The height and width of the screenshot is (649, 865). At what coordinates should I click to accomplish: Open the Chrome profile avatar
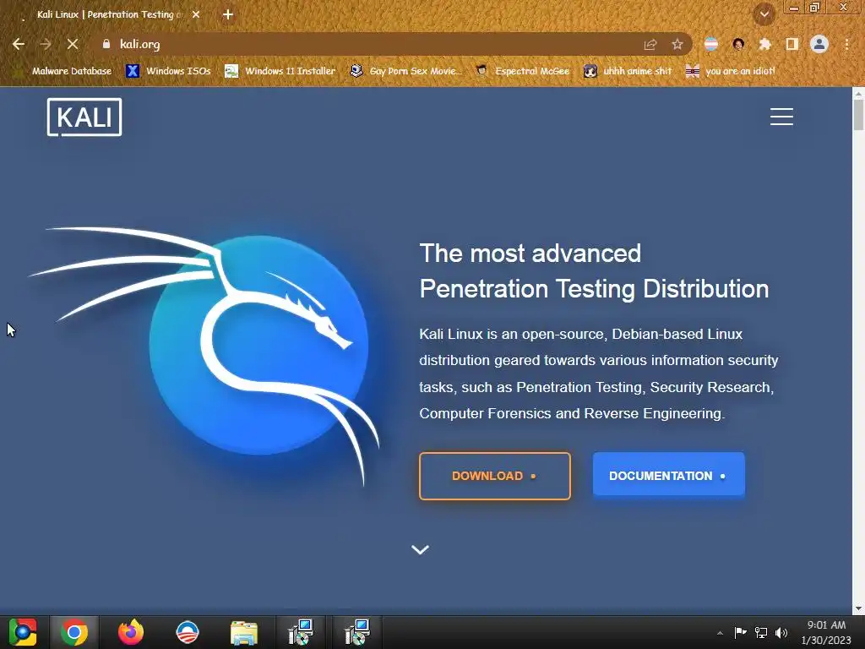click(819, 44)
